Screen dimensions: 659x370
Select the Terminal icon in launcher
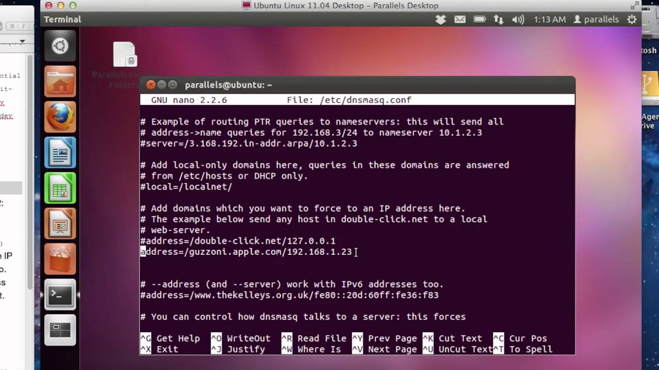click(60, 294)
